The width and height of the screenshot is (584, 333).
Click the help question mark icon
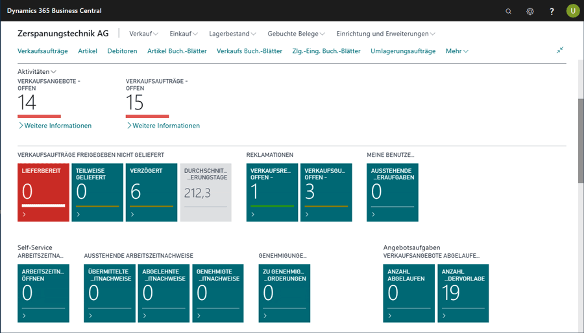tap(552, 11)
